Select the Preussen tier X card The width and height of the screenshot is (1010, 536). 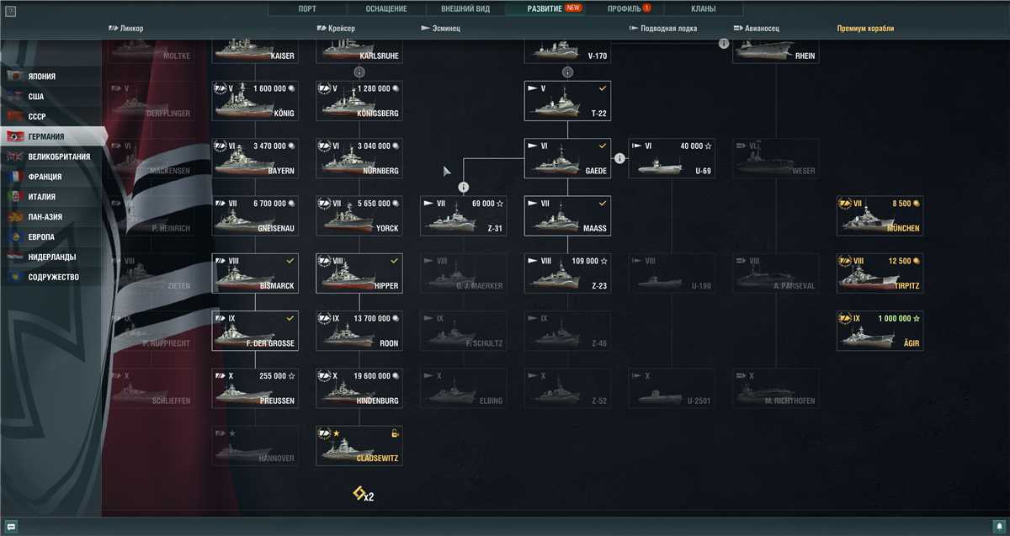[255, 388]
